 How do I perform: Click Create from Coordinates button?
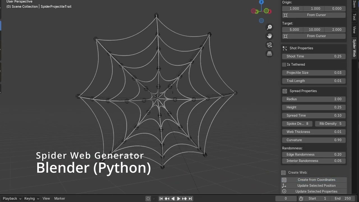tap(314, 180)
